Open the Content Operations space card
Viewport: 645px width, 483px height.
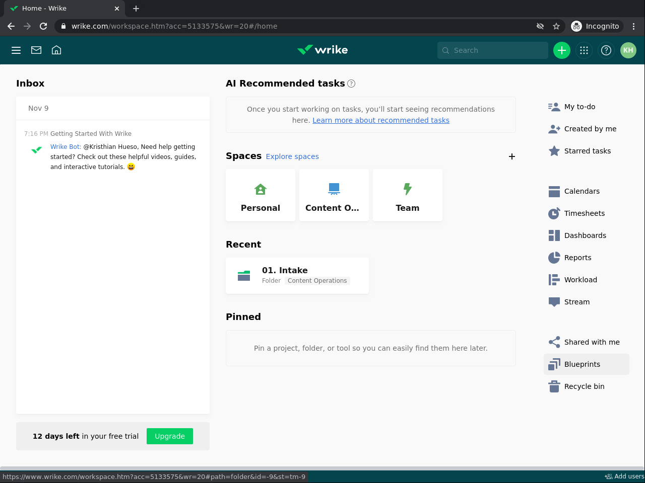point(334,195)
